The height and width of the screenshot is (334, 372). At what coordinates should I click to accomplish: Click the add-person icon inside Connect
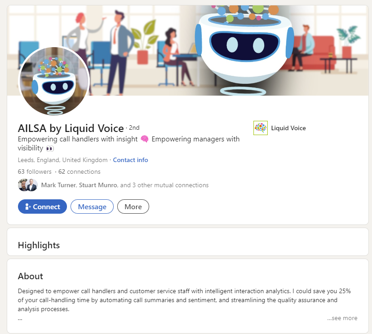pyautogui.click(x=28, y=207)
